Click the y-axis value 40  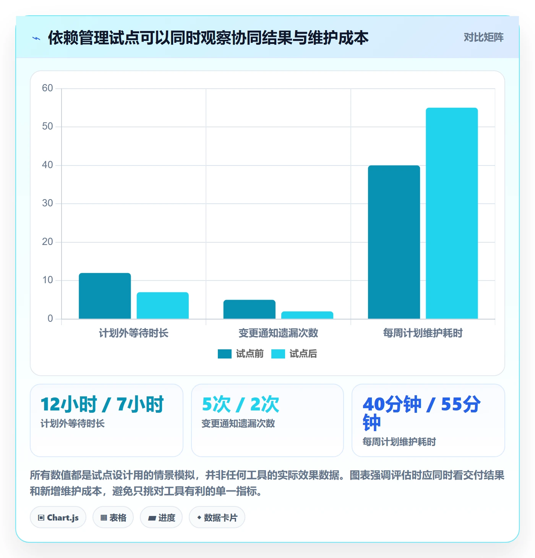point(47,165)
